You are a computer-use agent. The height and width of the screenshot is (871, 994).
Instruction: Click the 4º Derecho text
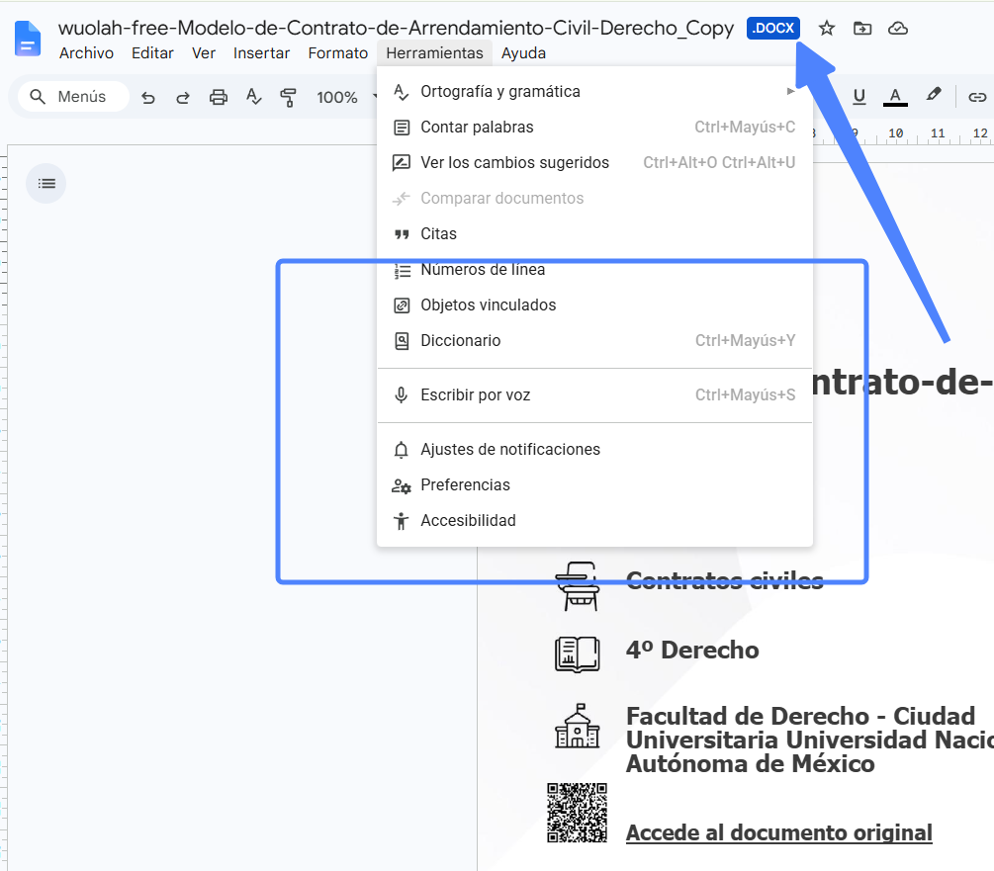(x=692, y=650)
